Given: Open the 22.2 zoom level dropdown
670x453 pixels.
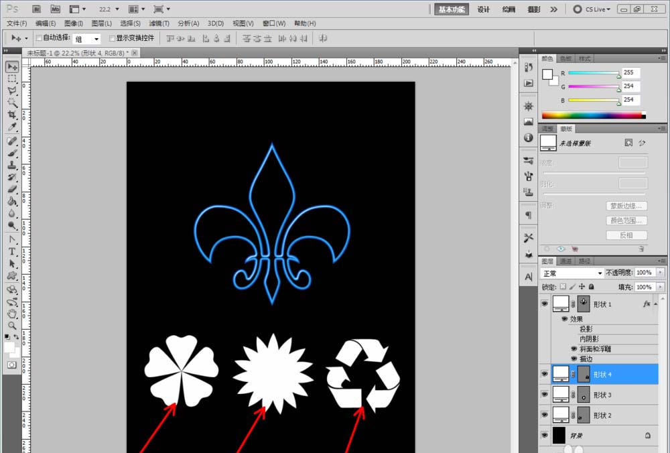Looking at the screenshot, I should point(109,9).
